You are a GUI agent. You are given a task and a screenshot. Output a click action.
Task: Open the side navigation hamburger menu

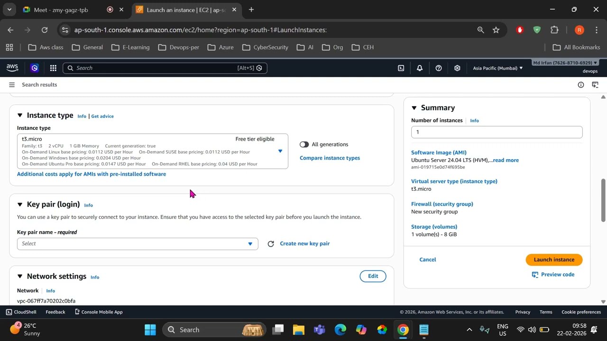click(12, 85)
